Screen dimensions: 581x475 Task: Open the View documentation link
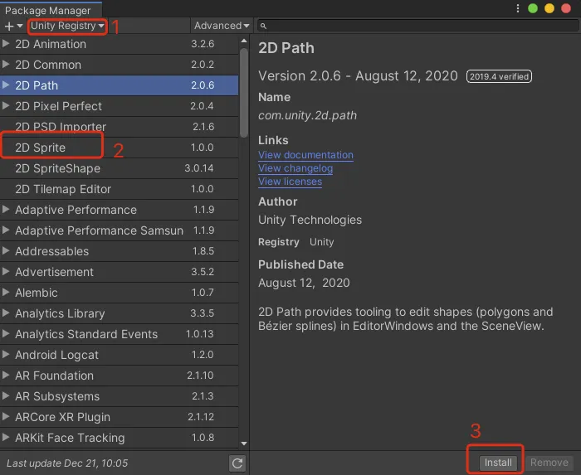[305, 155]
